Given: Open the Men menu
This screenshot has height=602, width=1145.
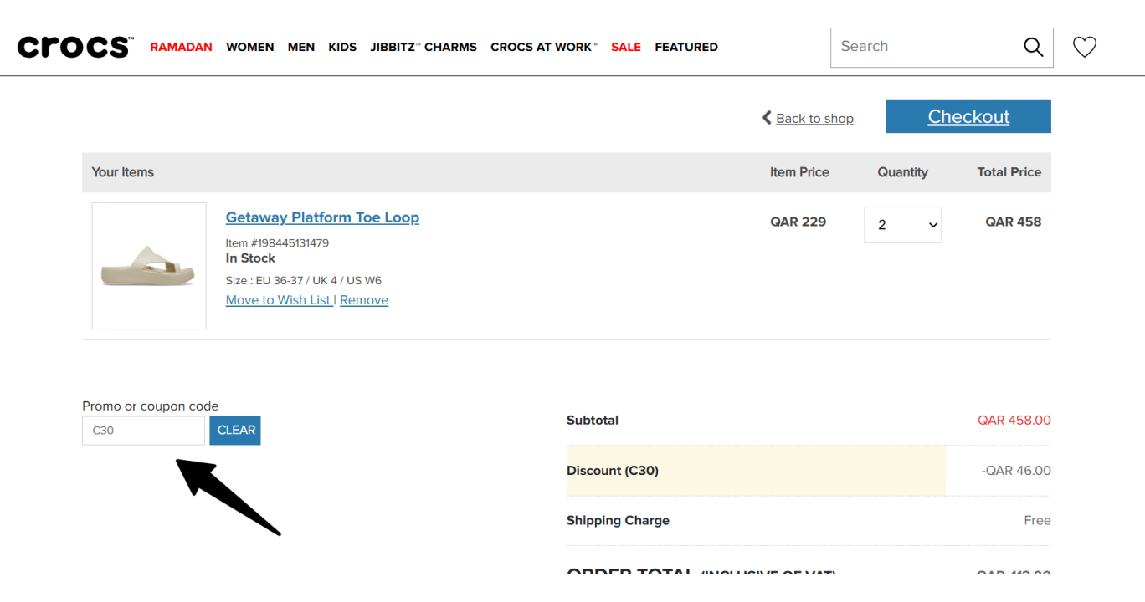Looking at the screenshot, I should tap(301, 47).
